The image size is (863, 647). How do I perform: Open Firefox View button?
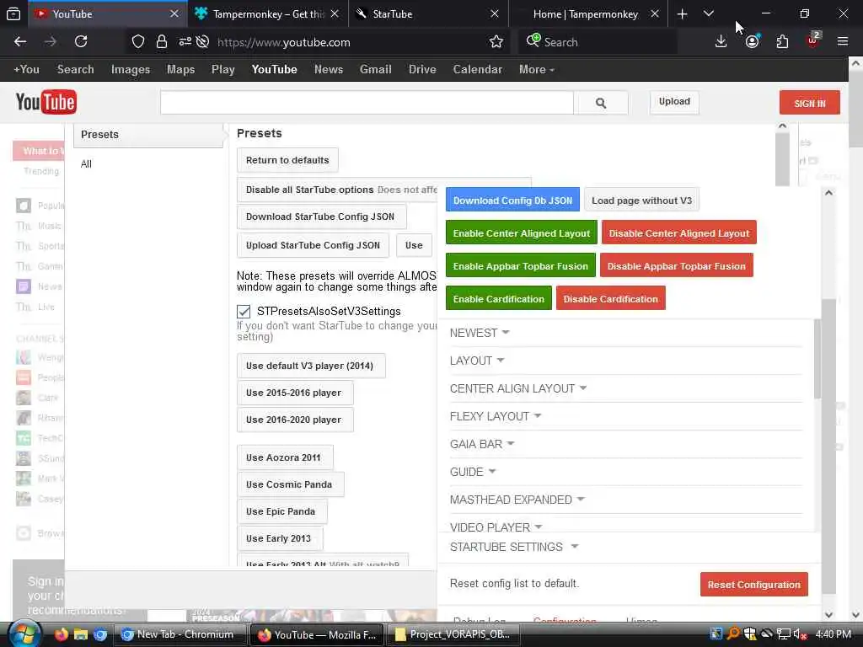[x=13, y=13]
